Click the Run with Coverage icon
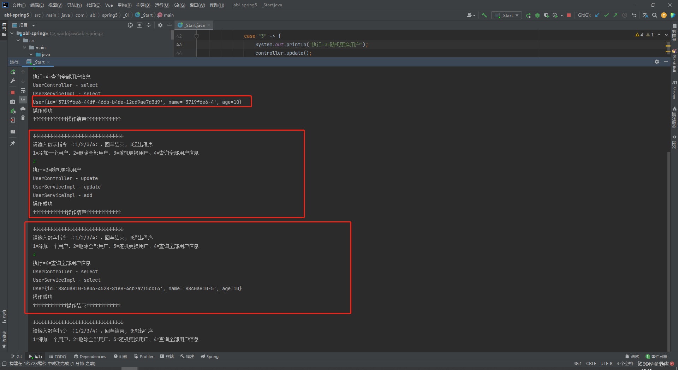The image size is (678, 370). 546,15
